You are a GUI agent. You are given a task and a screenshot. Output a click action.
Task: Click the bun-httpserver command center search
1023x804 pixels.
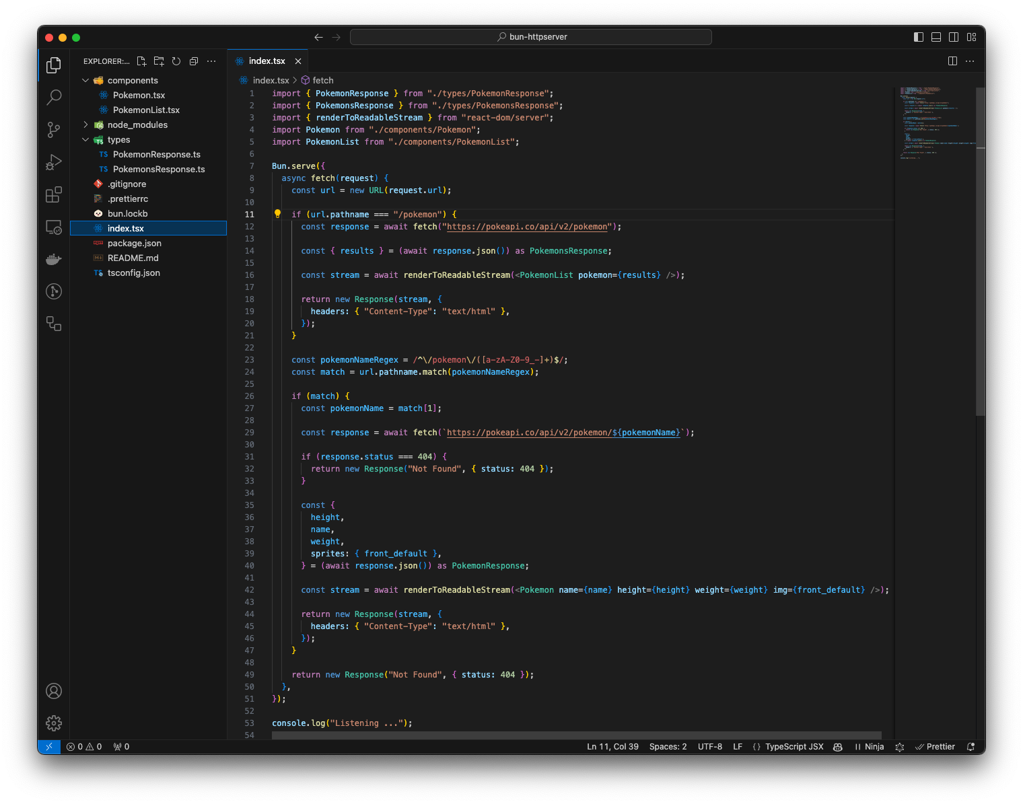pyautogui.click(x=531, y=37)
